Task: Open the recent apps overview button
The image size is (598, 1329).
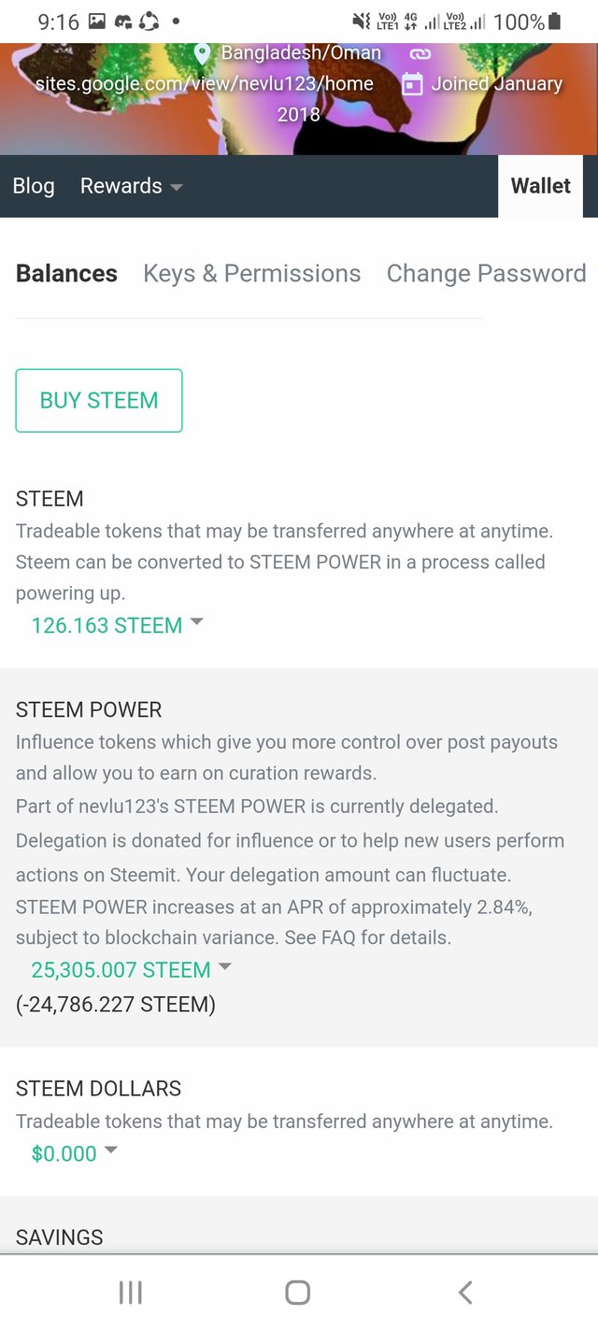Action: (131, 1293)
